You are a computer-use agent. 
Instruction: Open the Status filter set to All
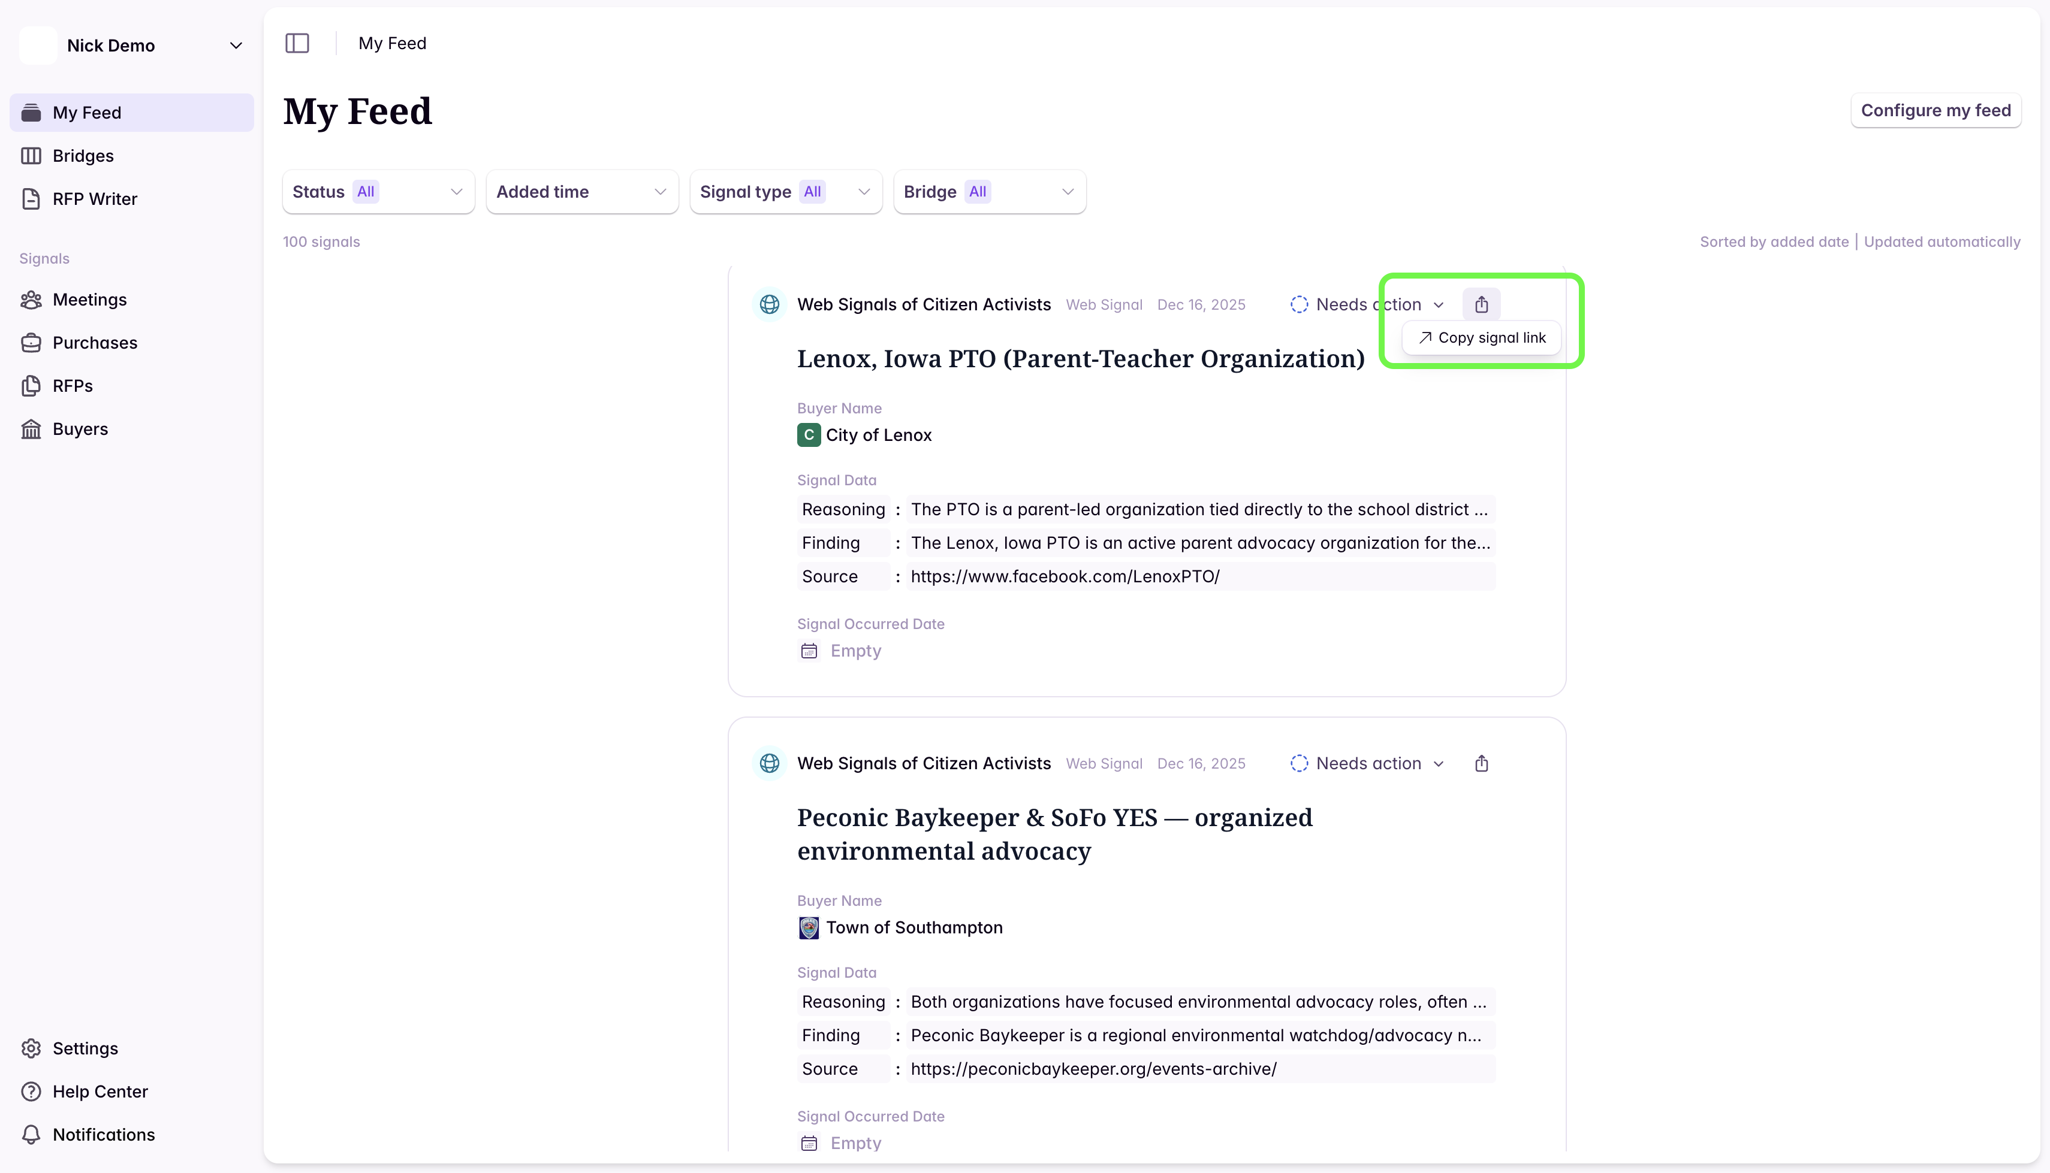point(377,192)
